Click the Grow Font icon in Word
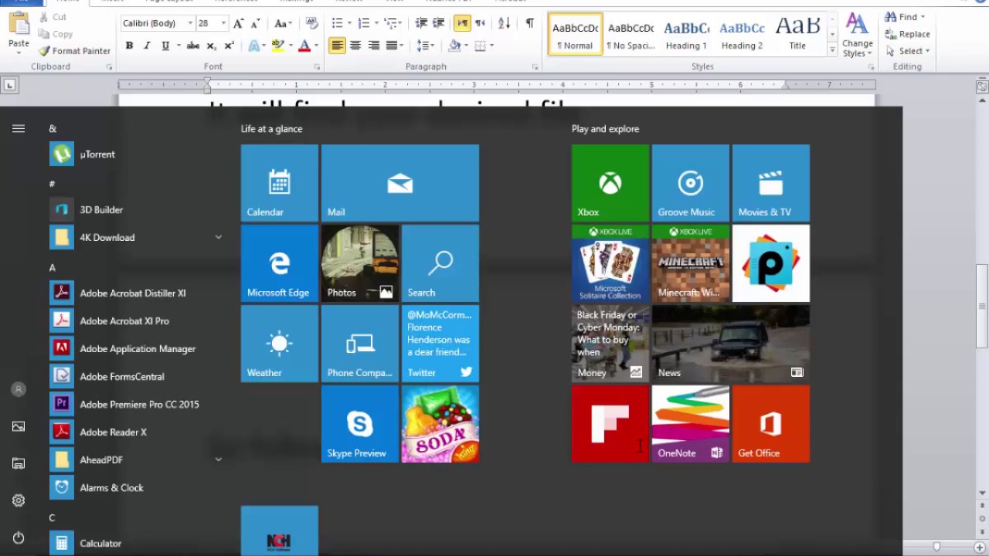989x556 pixels. (239, 23)
